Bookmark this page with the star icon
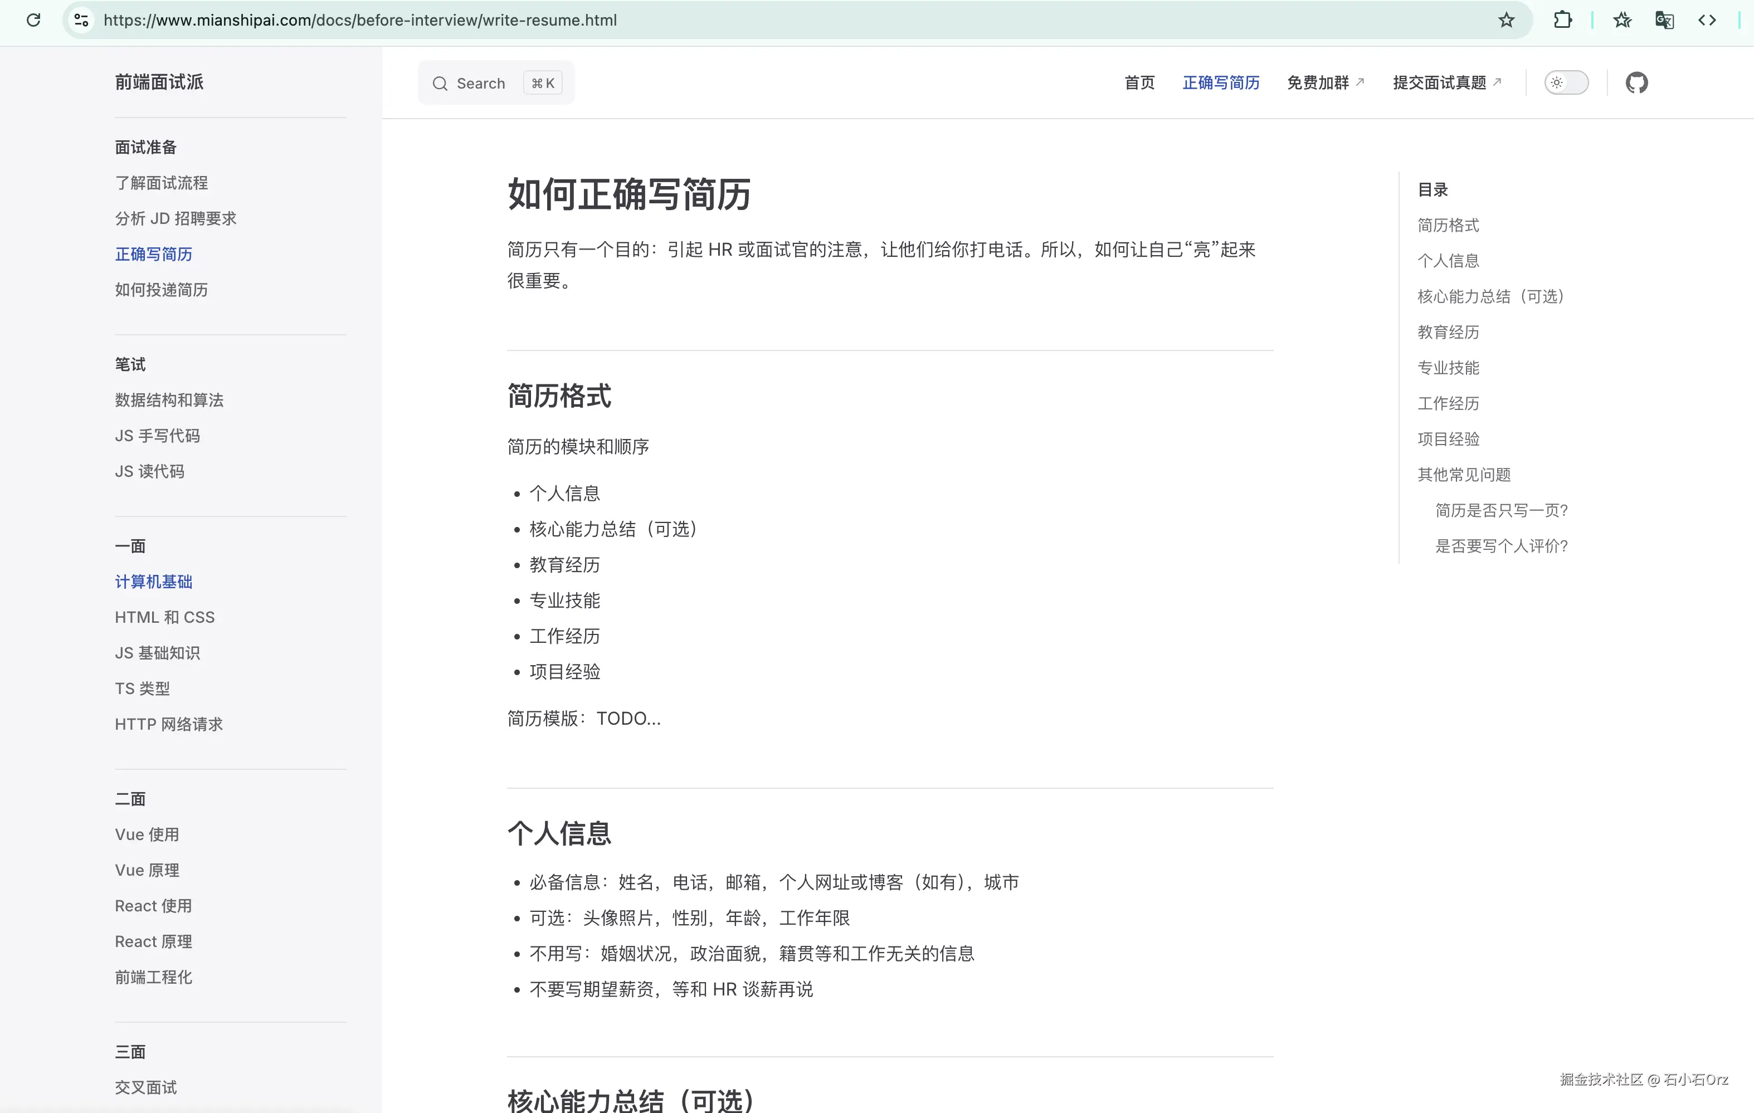The image size is (1754, 1113). (1507, 19)
